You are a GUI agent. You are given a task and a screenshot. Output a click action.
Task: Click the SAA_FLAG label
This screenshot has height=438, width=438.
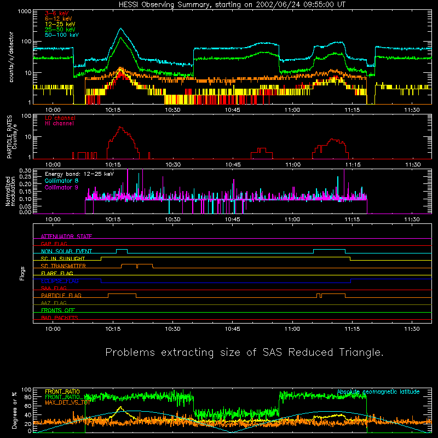pyautogui.click(x=54, y=288)
